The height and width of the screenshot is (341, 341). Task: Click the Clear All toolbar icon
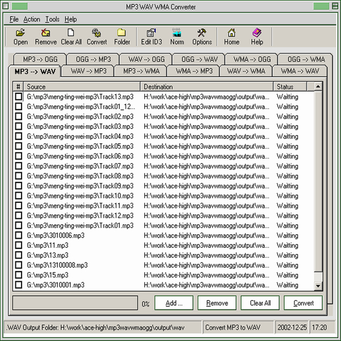tap(71, 36)
